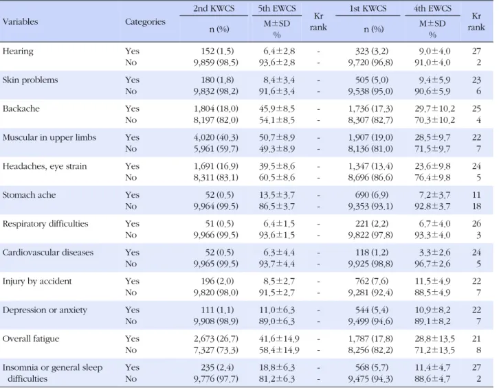Select the cell 60.5±8.6
This screenshot has width=499, height=388.
[276, 177]
